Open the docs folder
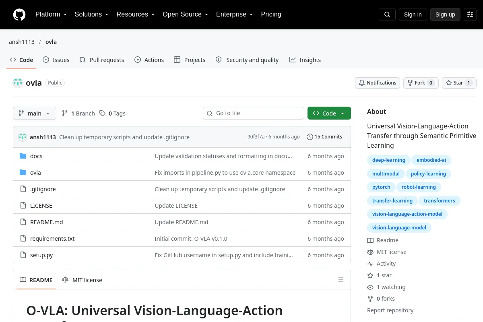This screenshot has width=483, height=322. [x=36, y=156]
